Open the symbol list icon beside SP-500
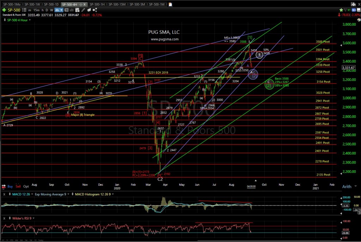Viewport: 361px width, 242px height. pyautogui.click(x=24, y=10)
